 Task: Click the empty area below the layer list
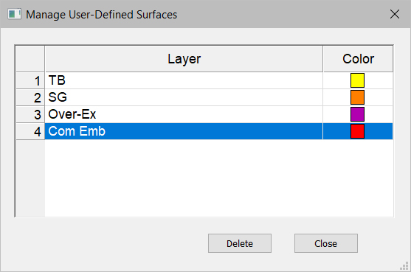[219, 178]
